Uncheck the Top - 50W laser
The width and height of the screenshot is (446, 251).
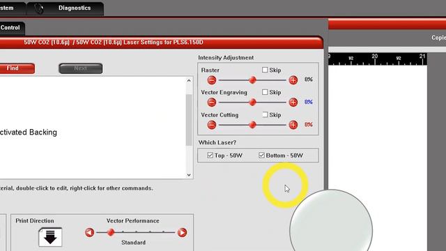point(210,155)
